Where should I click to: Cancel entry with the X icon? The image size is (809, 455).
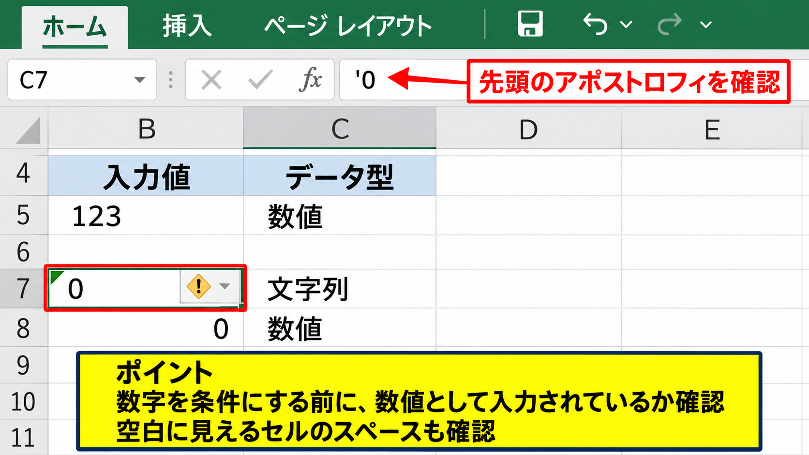[211, 80]
